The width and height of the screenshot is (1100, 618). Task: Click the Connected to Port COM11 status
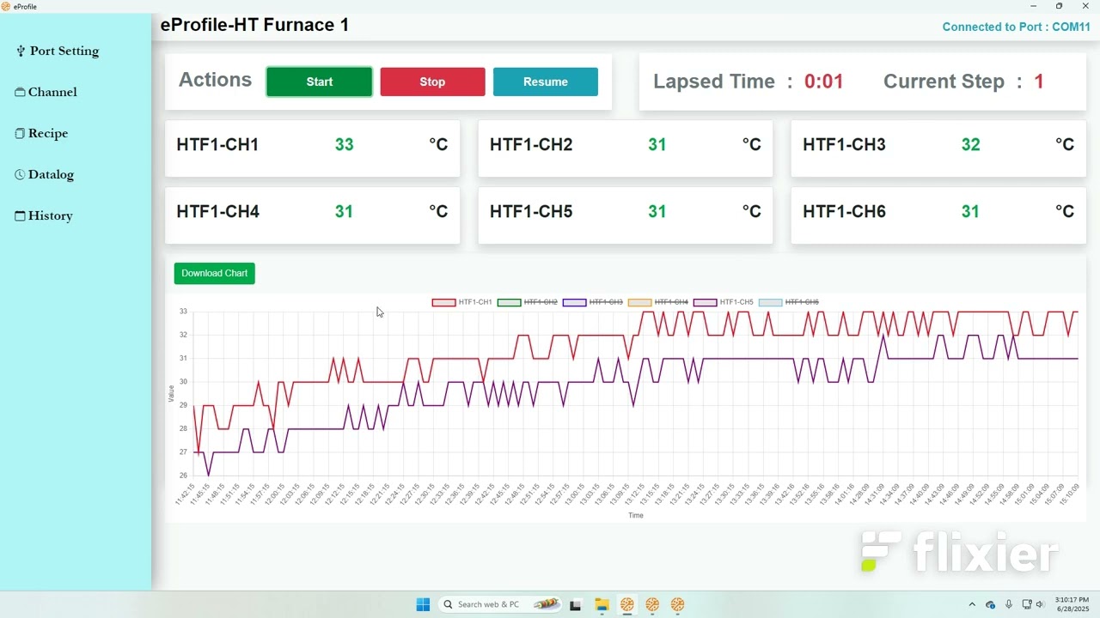click(1016, 27)
